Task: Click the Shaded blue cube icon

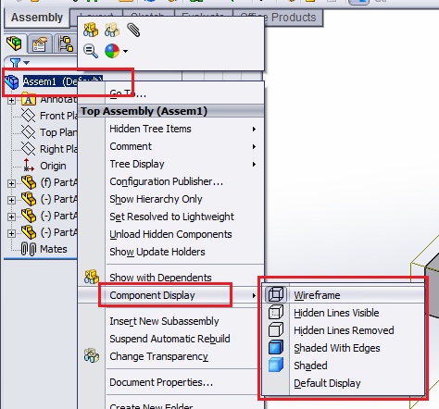Action: pyautogui.click(x=276, y=365)
